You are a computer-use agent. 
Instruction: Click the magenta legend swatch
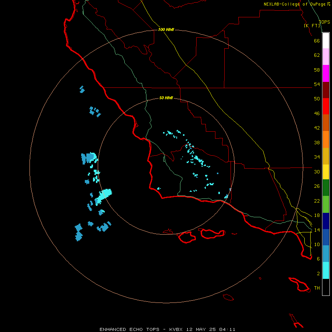coord(326,73)
